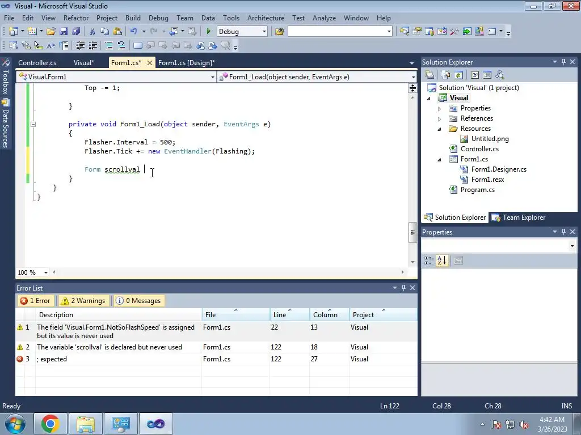Cut selection using the scissors icon
Screen dimensions: 581x435
coord(92,32)
